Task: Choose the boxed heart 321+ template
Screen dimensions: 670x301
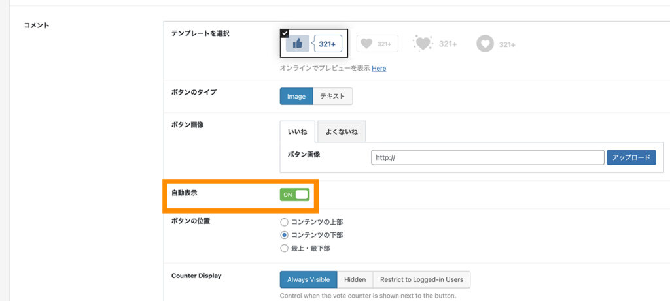Action: (x=377, y=44)
